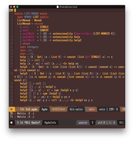Jump to goal ?0 : Matrix .X .i

pos(22,113)
